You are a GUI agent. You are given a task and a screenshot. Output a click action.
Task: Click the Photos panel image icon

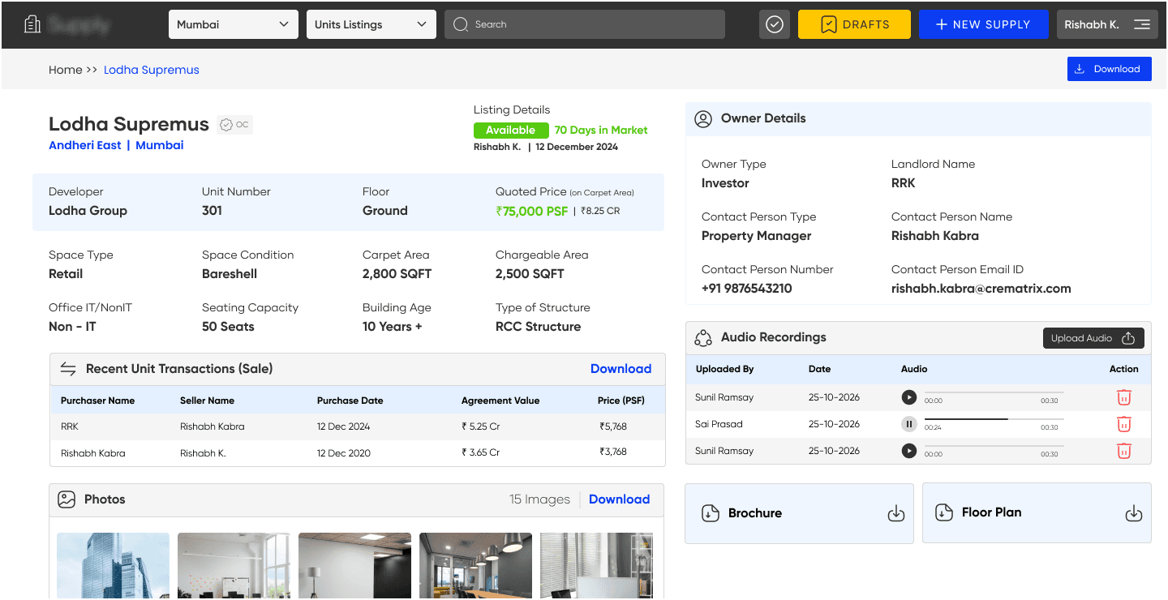(x=67, y=499)
